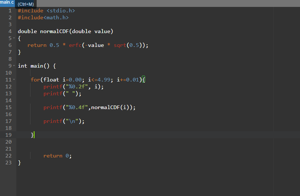
Task: Click the '"%0.4f"' format string on line 15
Action: [x=77, y=107]
